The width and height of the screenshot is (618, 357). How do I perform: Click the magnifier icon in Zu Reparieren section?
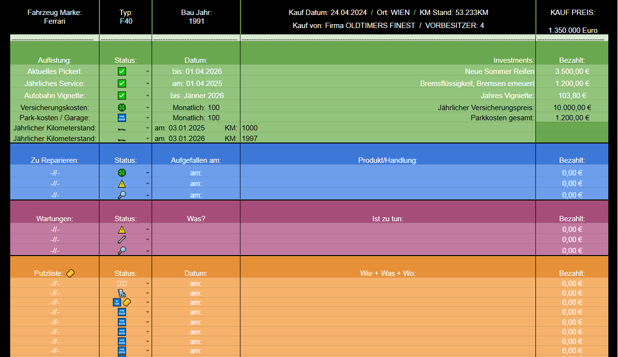(122, 195)
